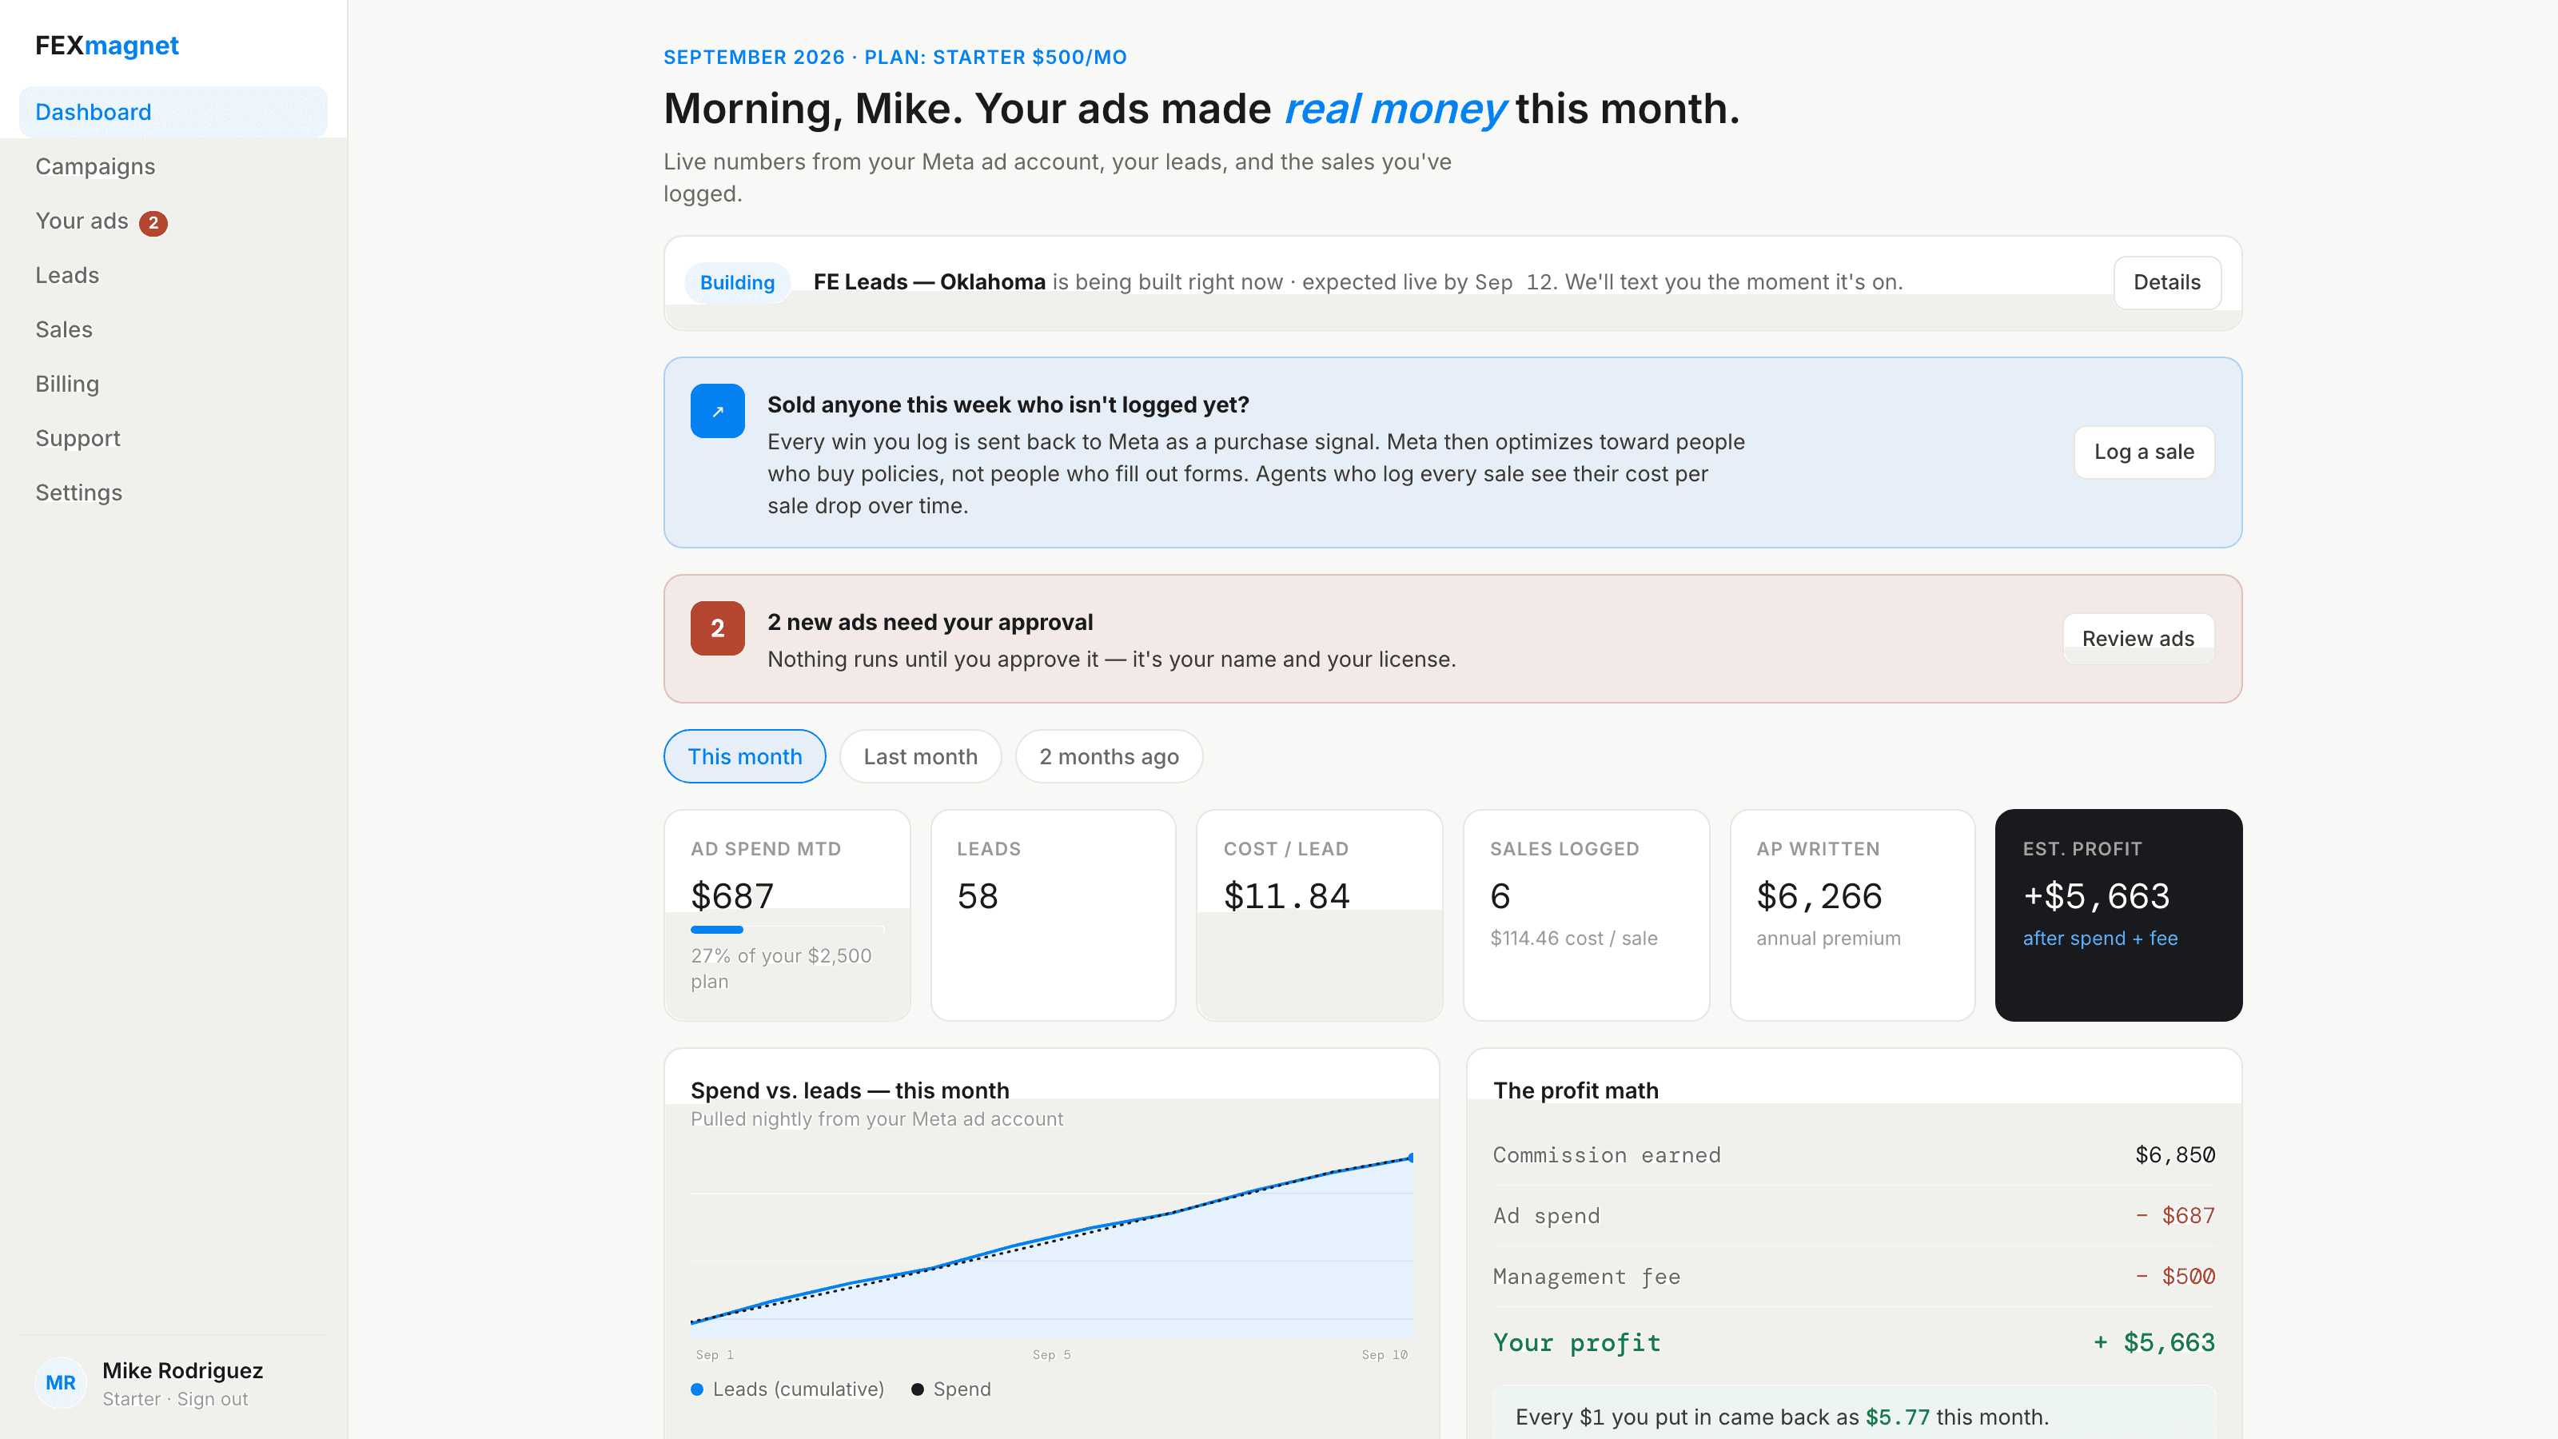Click the 'Sep 1' chart axis label

(715, 1354)
